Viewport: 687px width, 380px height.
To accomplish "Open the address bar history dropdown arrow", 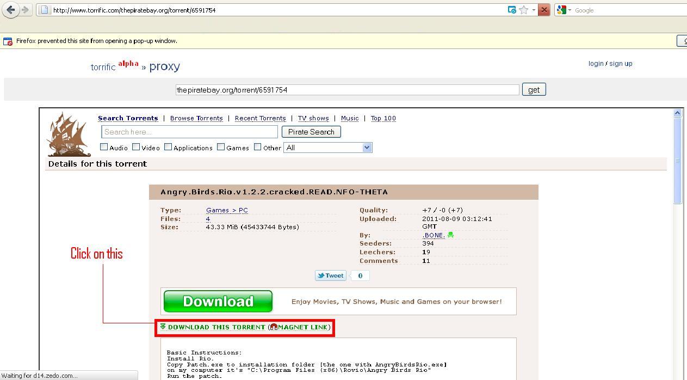I will click(534, 10).
